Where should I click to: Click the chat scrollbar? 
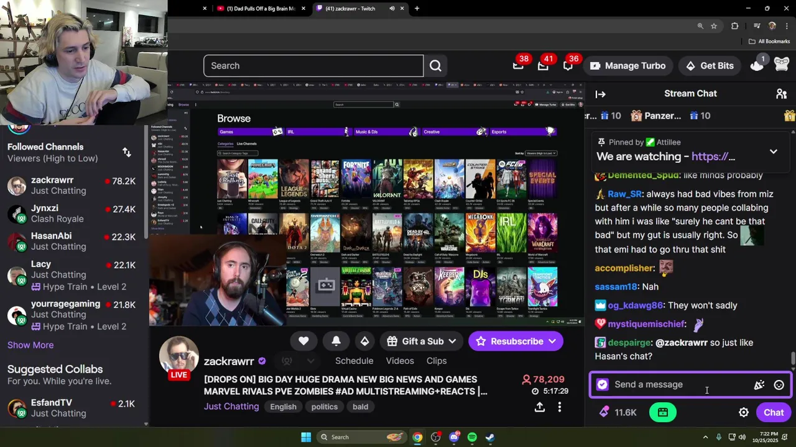click(x=792, y=359)
